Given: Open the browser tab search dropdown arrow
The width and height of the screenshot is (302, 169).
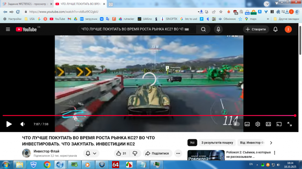Looking at the screenshot, I should pos(266,4).
